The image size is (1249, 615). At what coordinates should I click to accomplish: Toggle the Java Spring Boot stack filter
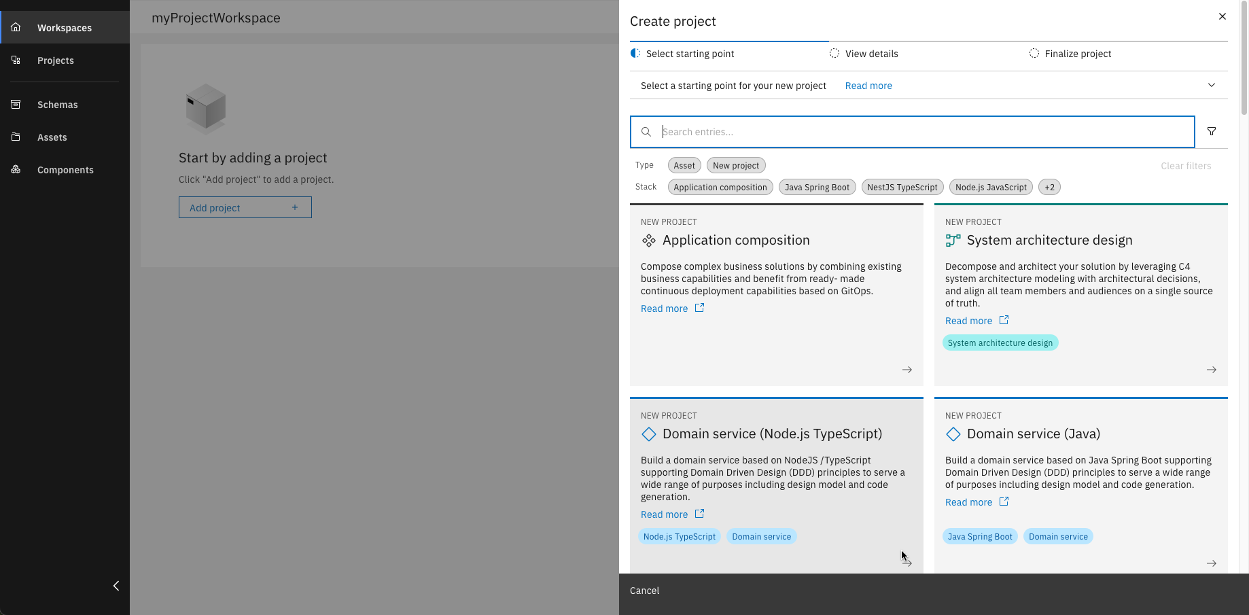(x=817, y=187)
